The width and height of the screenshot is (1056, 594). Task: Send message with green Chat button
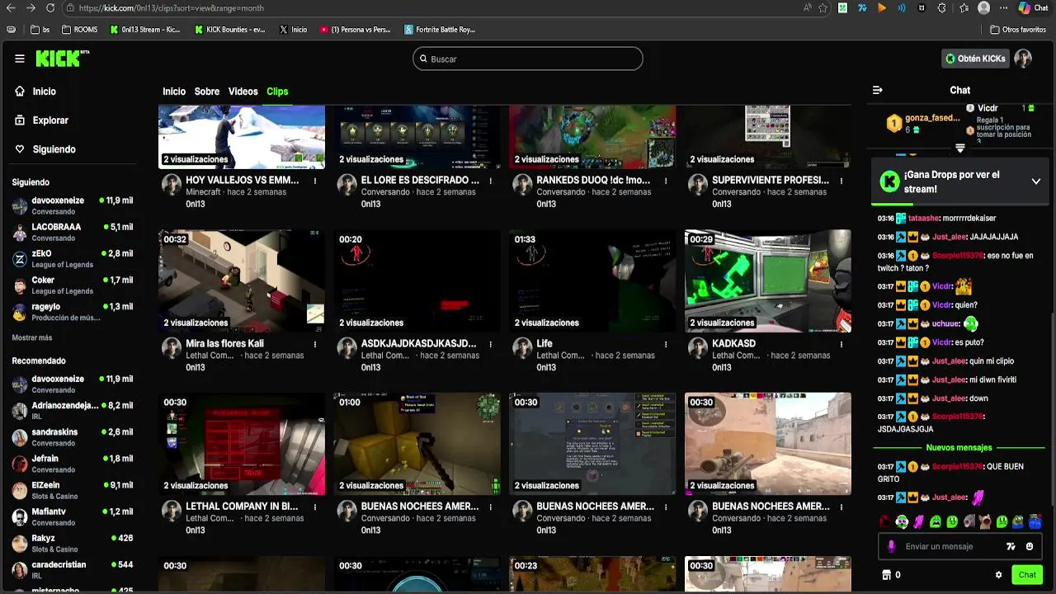(1027, 575)
